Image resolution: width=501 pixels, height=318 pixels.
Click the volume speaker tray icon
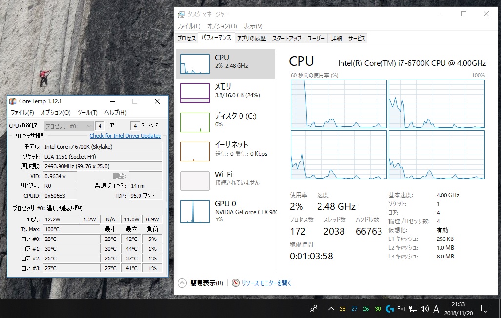tap(424, 309)
